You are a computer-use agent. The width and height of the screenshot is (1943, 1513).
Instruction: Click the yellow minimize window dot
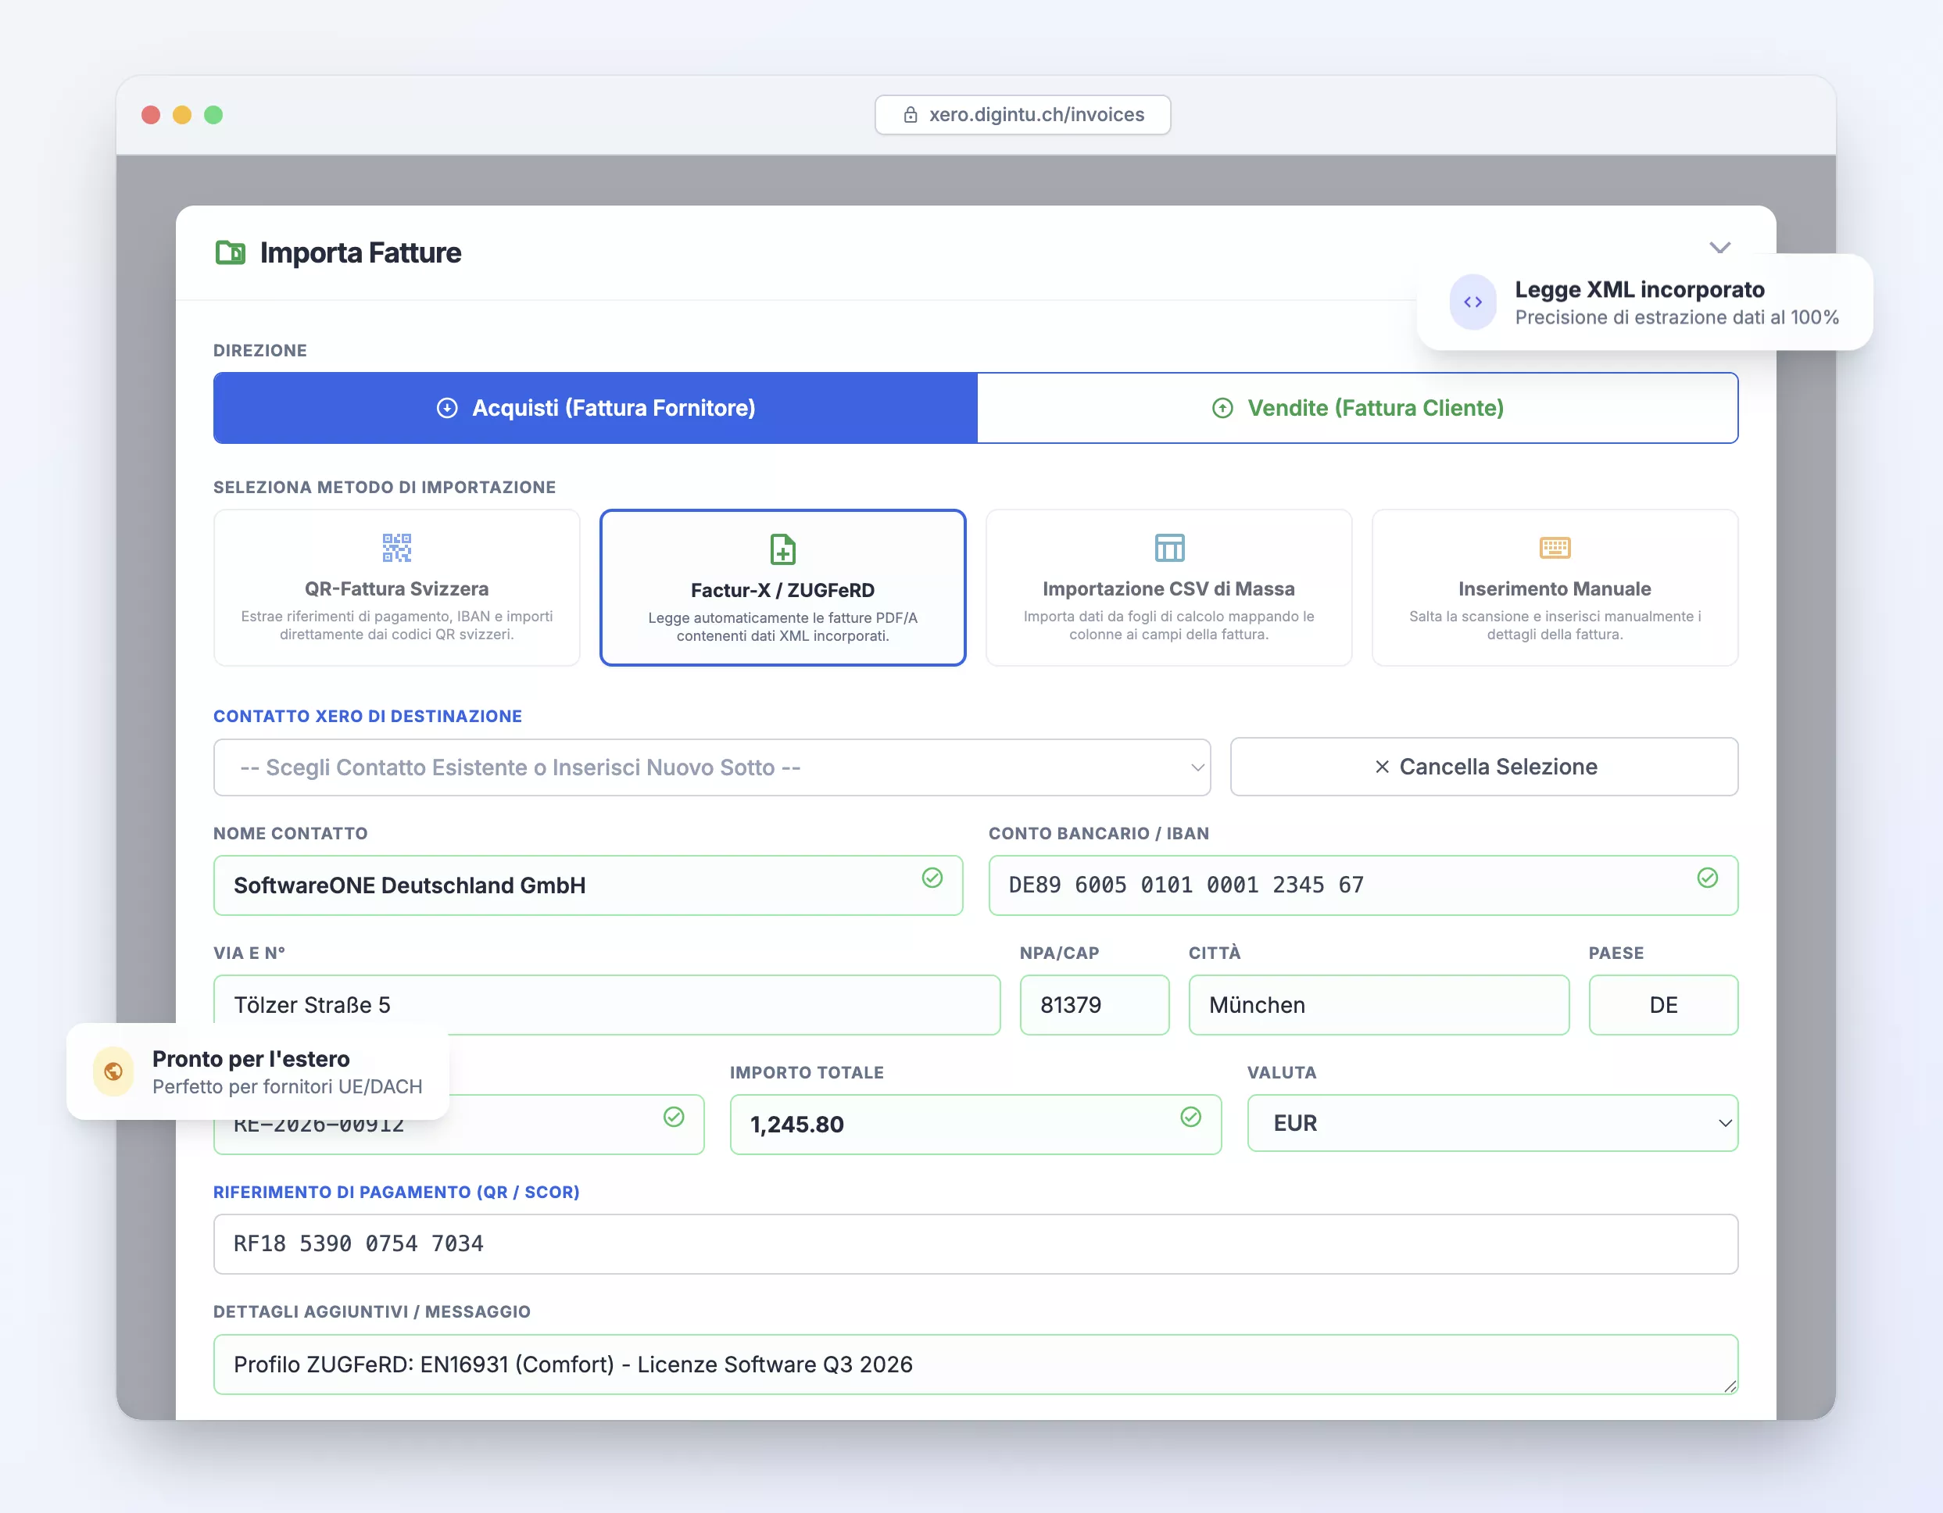tap(182, 115)
